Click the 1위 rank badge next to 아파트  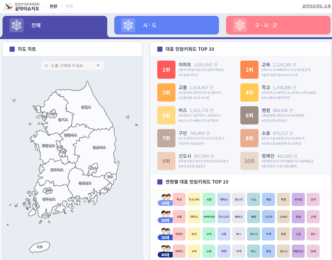(166, 69)
